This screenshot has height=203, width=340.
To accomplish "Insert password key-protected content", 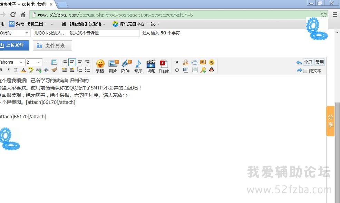I will [x=203, y=70].
